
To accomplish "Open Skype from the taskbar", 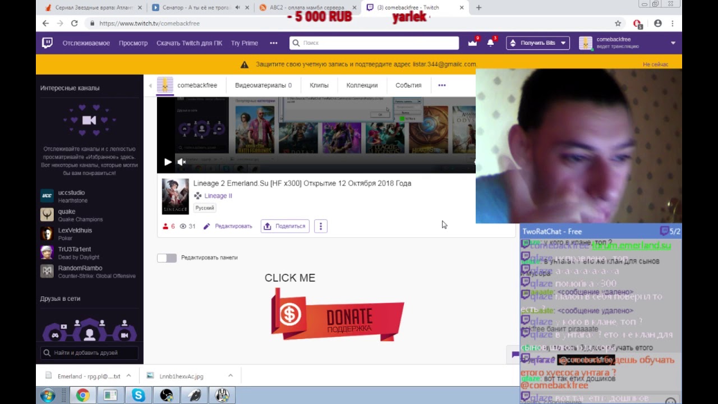I will pyautogui.click(x=138, y=396).
